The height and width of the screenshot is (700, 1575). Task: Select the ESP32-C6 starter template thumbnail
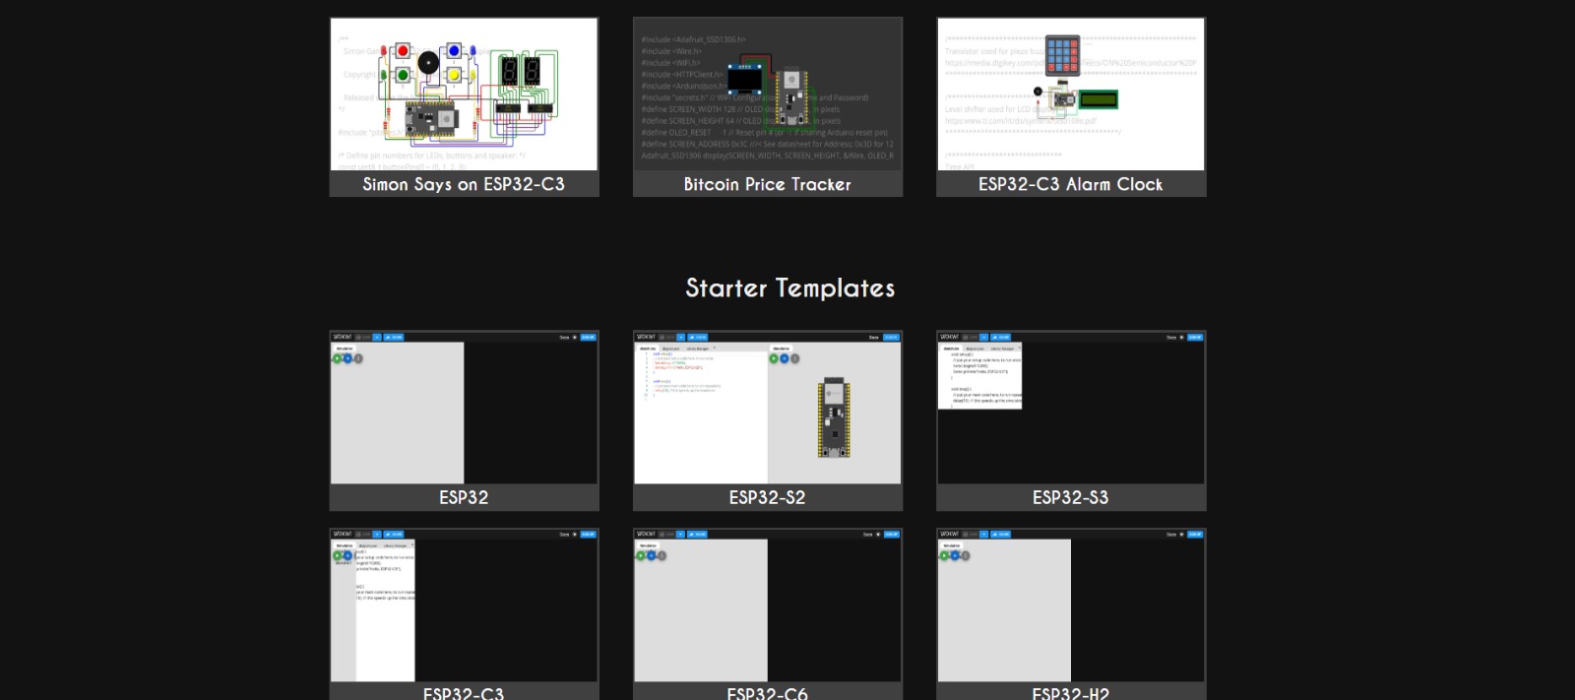[768, 605]
